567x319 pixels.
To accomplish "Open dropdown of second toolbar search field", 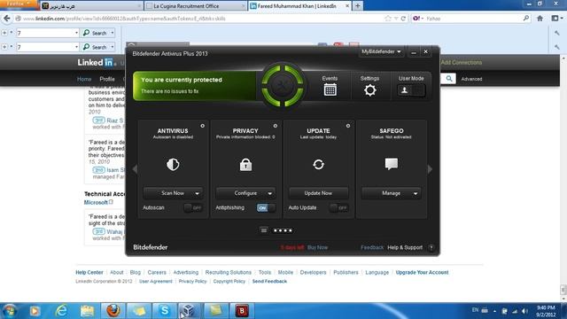I will click(76, 47).
